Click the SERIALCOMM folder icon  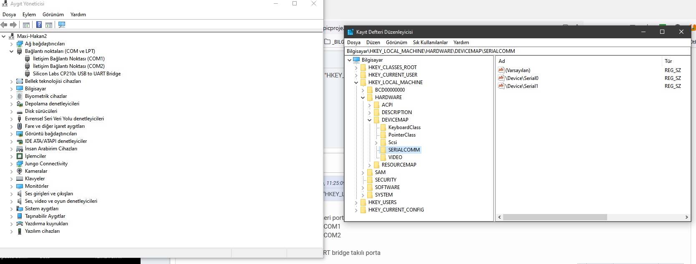pyautogui.click(x=383, y=150)
